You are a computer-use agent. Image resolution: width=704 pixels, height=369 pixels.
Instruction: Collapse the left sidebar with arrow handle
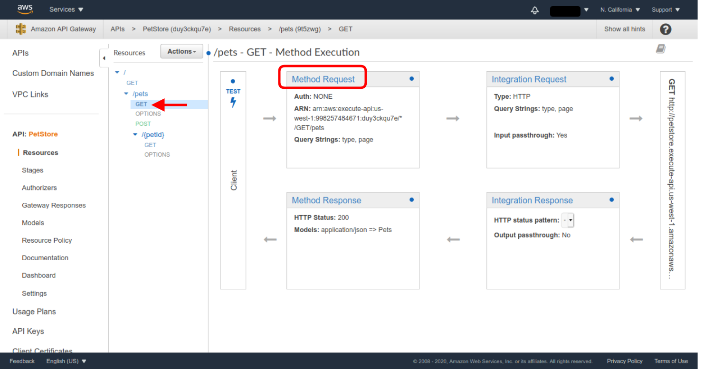(x=104, y=58)
